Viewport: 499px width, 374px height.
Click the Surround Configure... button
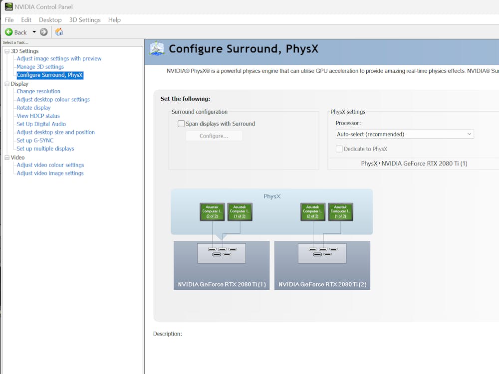point(214,136)
